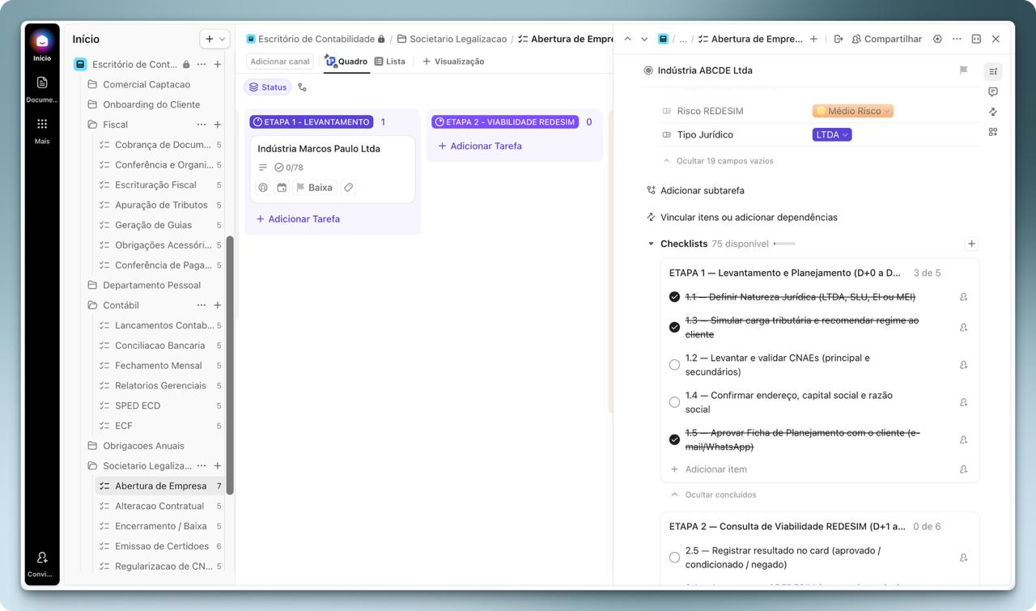Viewport: 1036px width, 611px height.
Task: Click Adicionar subtarefa
Action: coord(695,190)
